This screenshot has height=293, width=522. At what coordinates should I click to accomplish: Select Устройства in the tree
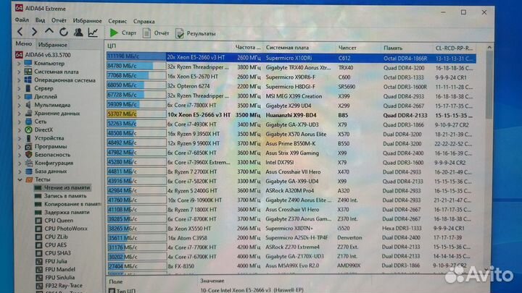click(x=49, y=138)
